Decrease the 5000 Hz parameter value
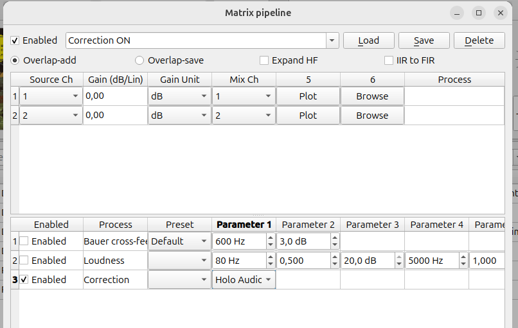The height and width of the screenshot is (328, 518). 463,264
